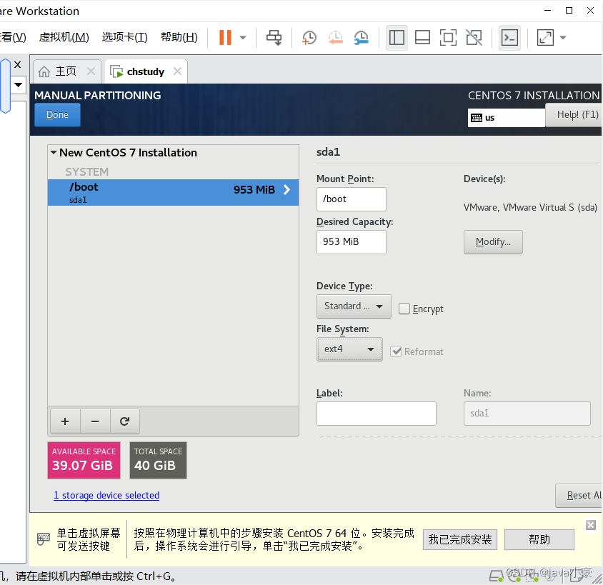The image size is (603, 585).
Task: Open the 查看(V) menu
Action: (x=13, y=37)
